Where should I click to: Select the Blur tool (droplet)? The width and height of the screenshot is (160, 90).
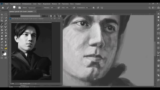click(x=2, y=36)
